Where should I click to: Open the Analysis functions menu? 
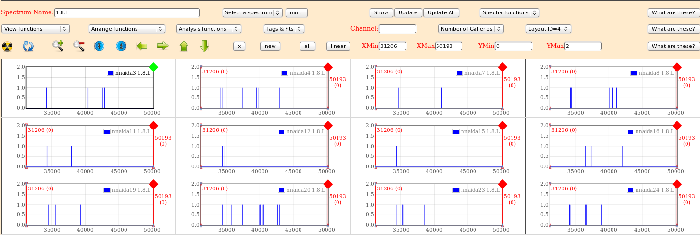[209, 29]
